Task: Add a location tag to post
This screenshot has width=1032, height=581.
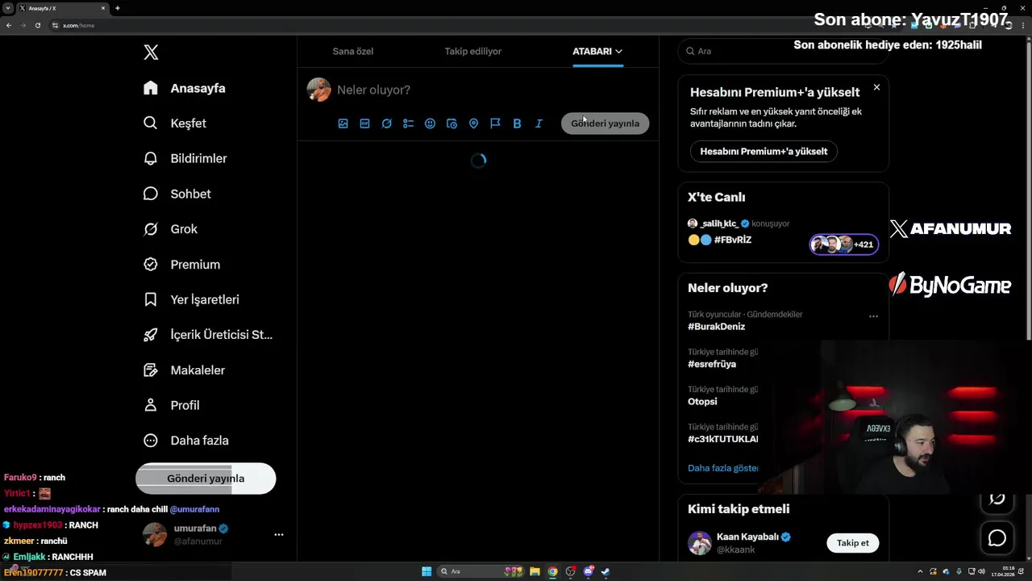Action: pos(473,123)
